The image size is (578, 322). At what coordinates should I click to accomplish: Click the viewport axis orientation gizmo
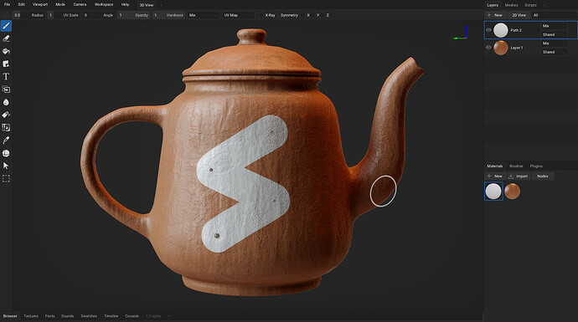(x=461, y=33)
